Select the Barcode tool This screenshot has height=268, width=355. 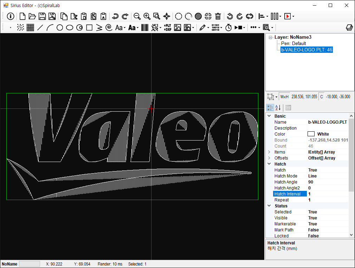tap(145, 28)
